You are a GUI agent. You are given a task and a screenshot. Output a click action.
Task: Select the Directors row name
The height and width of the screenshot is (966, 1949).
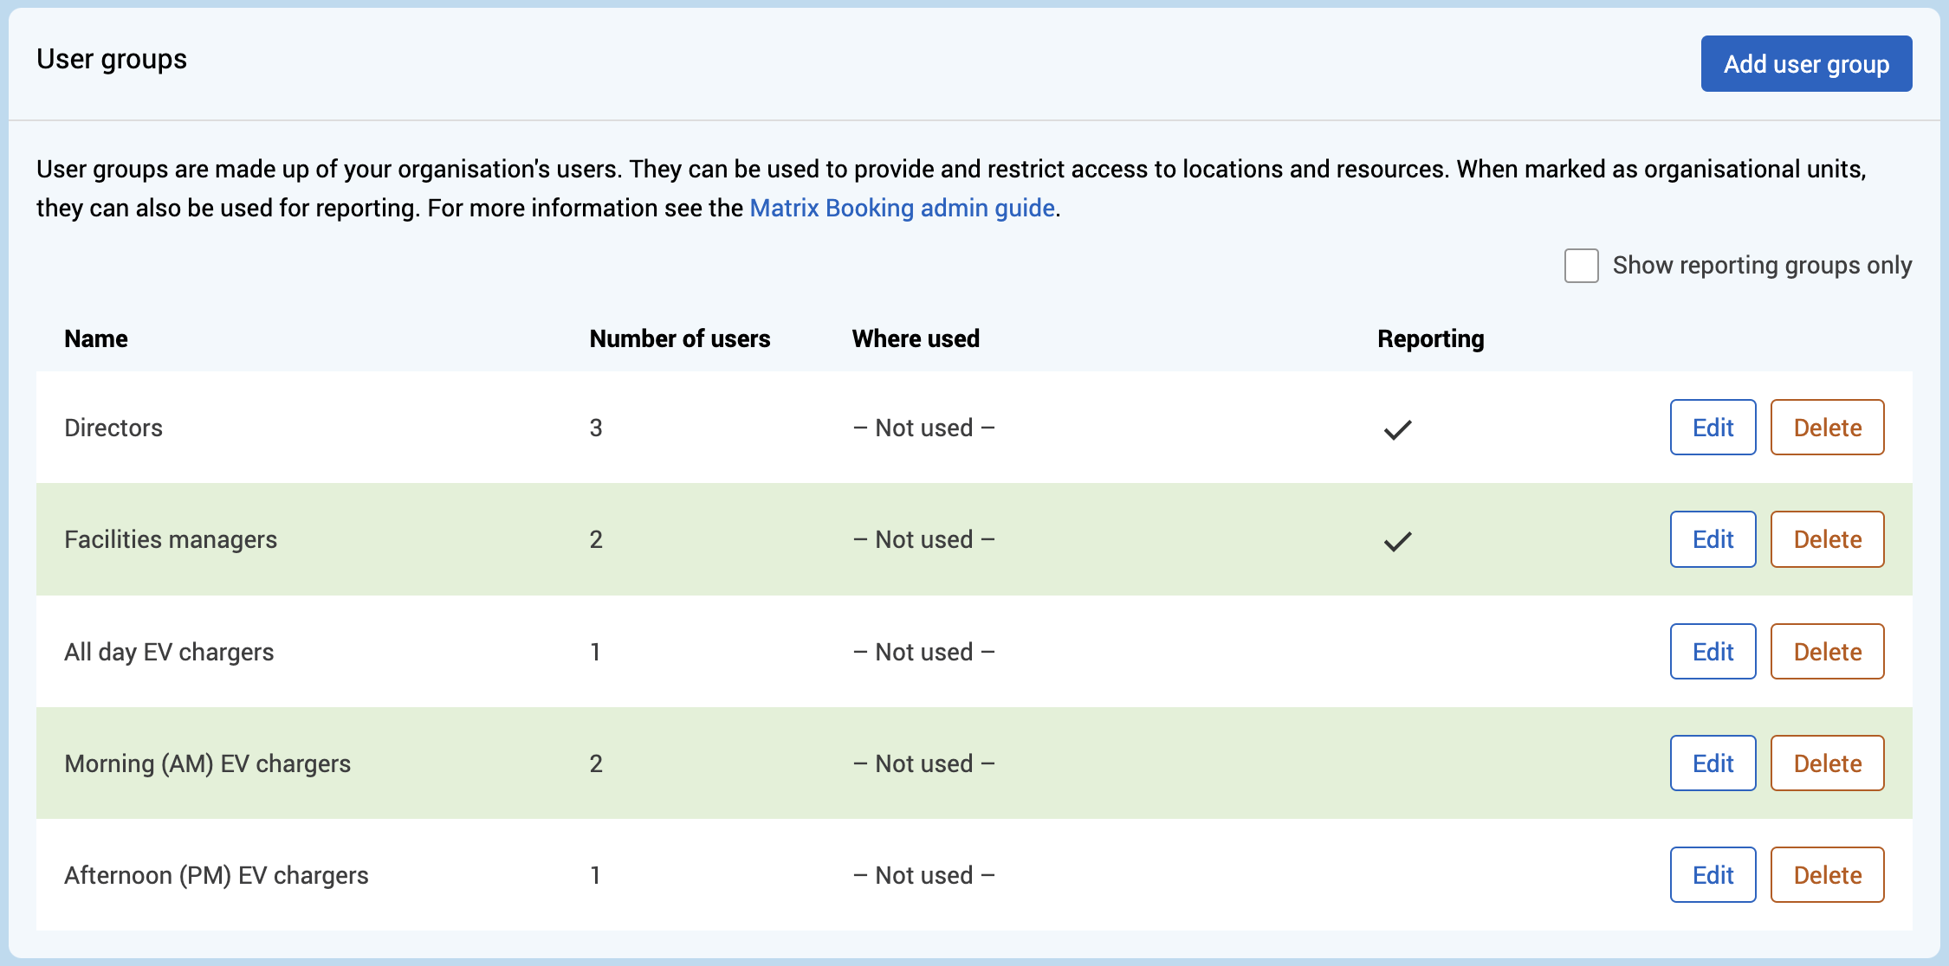[113, 428]
